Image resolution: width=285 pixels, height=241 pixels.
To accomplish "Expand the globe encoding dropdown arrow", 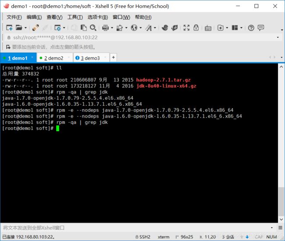I will click(140, 28).
